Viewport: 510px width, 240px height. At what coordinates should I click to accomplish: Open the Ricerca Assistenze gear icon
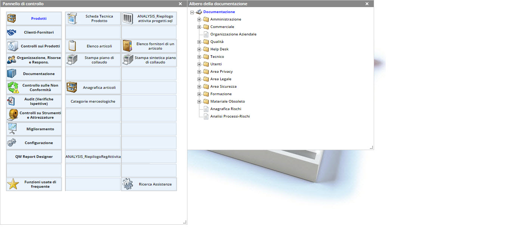pyautogui.click(x=128, y=184)
